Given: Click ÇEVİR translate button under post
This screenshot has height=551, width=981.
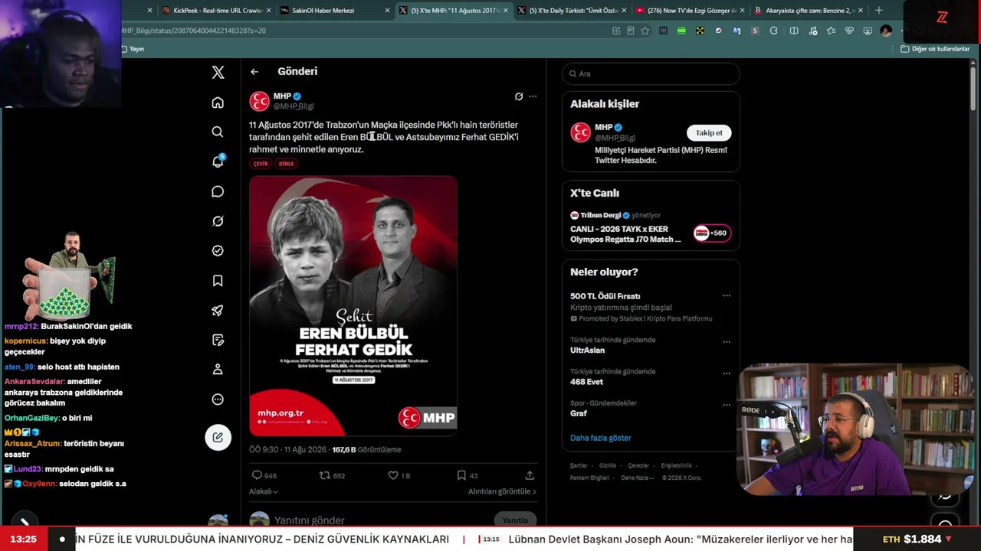Looking at the screenshot, I should (261, 164).
